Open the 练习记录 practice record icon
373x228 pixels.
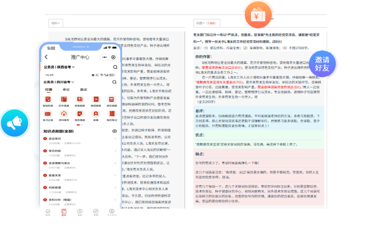(48, 114)
